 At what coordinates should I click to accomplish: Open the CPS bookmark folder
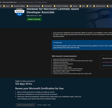pyautogui.click(x=89, y=6)
